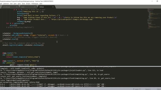The image size is (161, 90).
Task: Open the Find menu
Action: [11, 4]
